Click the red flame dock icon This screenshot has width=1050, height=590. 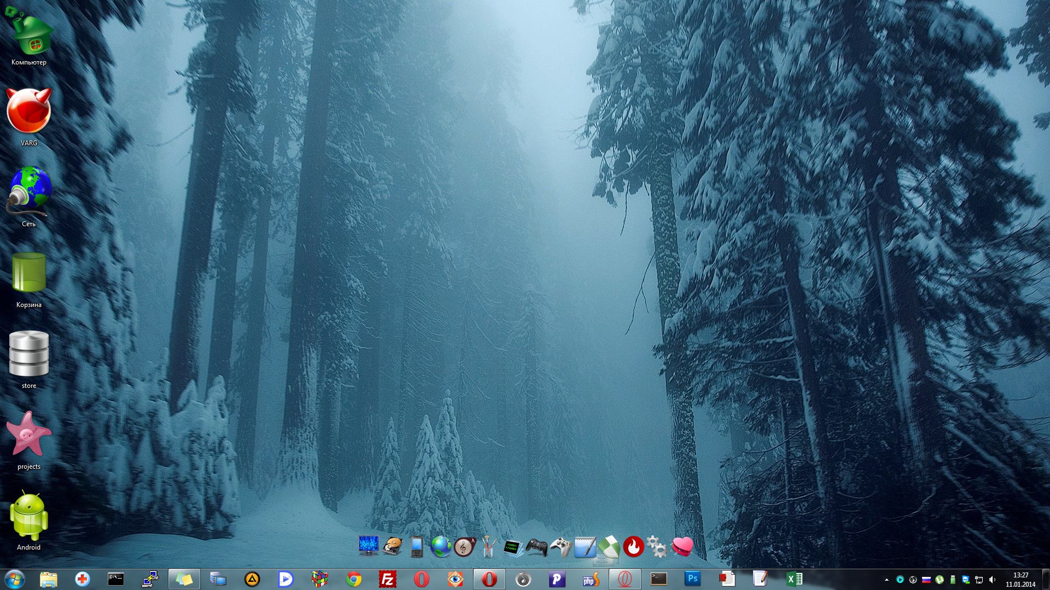pos(633,546)
